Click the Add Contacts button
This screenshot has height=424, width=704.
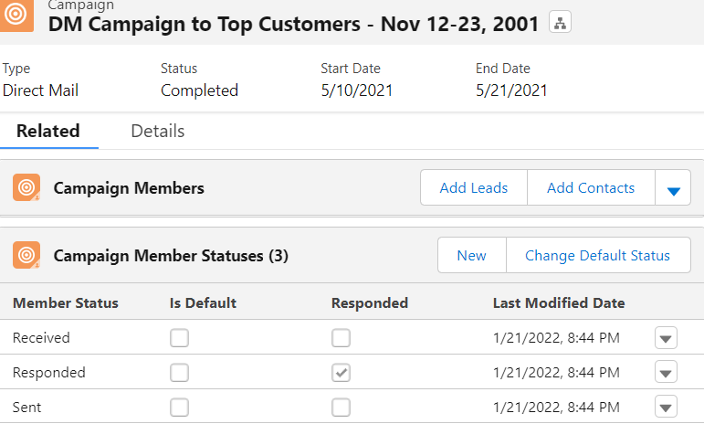(x=591, y=187)
